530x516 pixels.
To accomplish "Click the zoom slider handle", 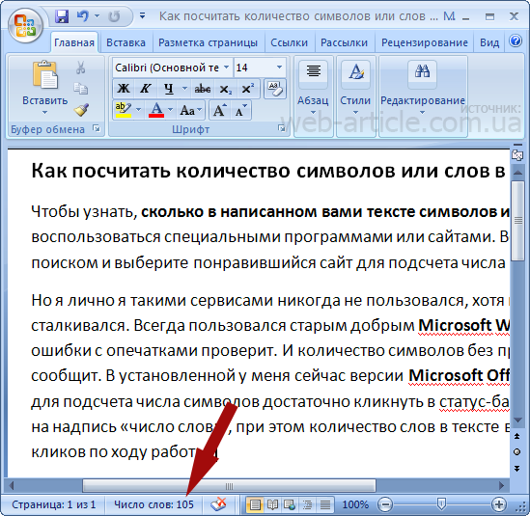I will [x=441, y=504].
